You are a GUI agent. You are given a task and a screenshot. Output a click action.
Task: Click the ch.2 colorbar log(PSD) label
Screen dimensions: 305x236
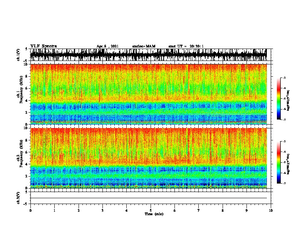(x=288, y=164)
